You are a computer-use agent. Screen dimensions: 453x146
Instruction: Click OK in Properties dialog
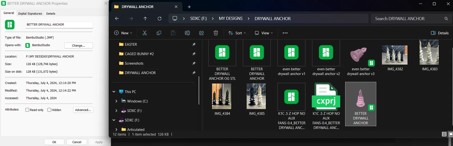[x=54, y=142]
